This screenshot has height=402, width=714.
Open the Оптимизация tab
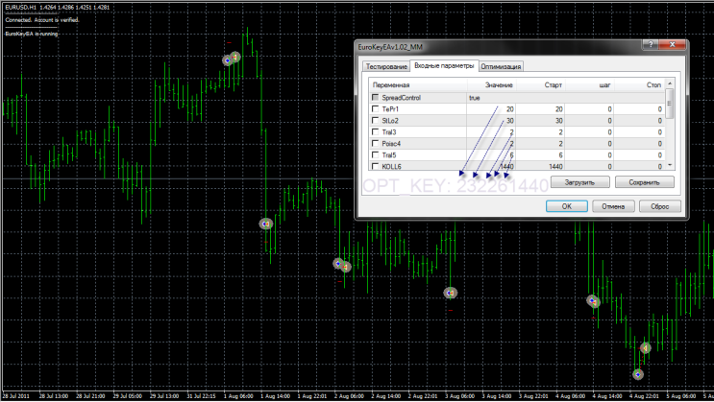click(501, 66)
